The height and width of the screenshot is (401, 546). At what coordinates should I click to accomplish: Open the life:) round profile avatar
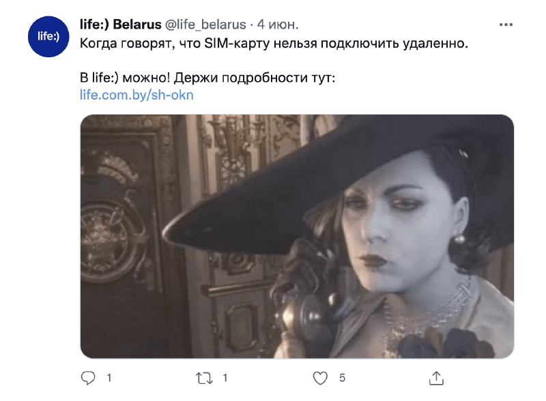(x=48, y=37)
